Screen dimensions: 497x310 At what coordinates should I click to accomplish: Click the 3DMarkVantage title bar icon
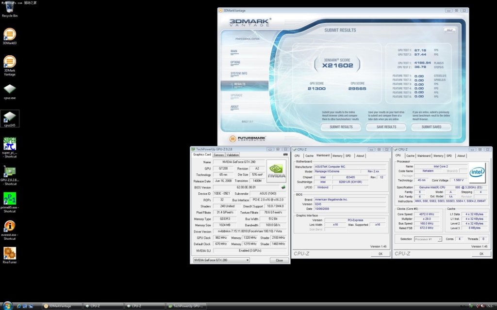220,11
